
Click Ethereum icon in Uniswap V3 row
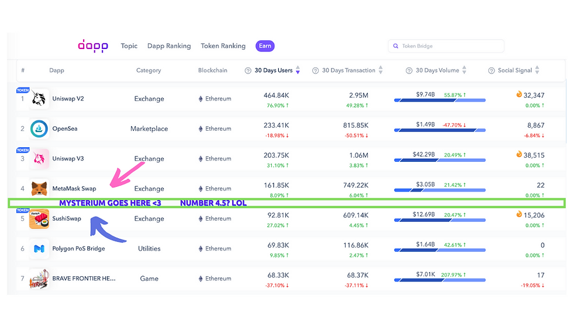coord(201,159)
